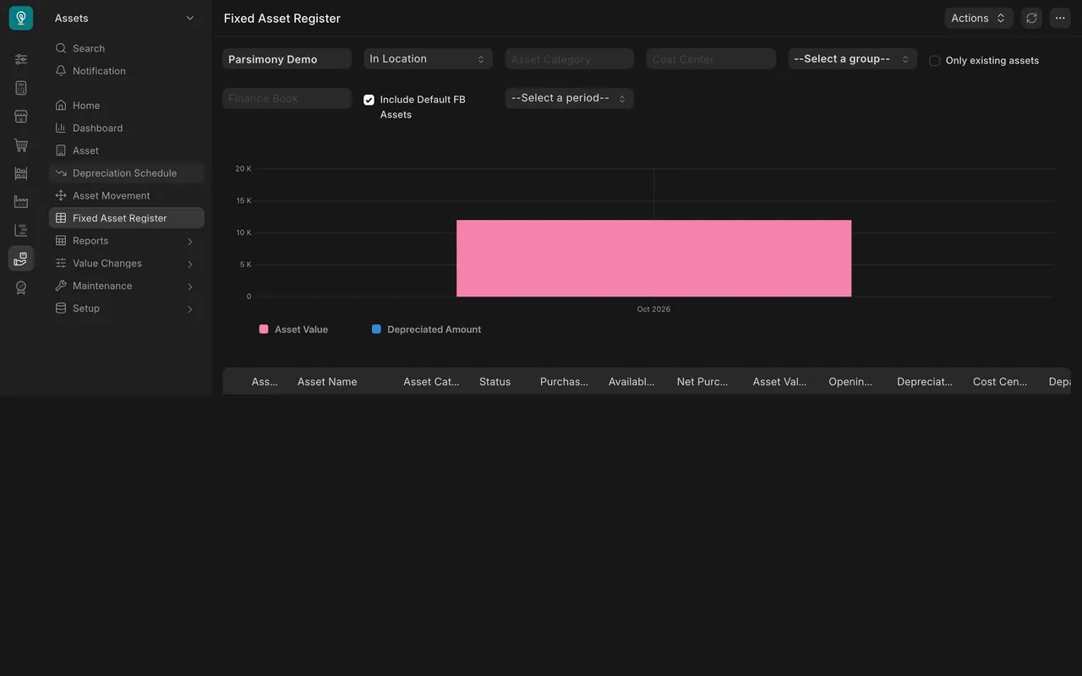This screenshot has width=1082, height=676.
Task: Expand the Maintenance submenu
Action: click(x=127, y=286)
